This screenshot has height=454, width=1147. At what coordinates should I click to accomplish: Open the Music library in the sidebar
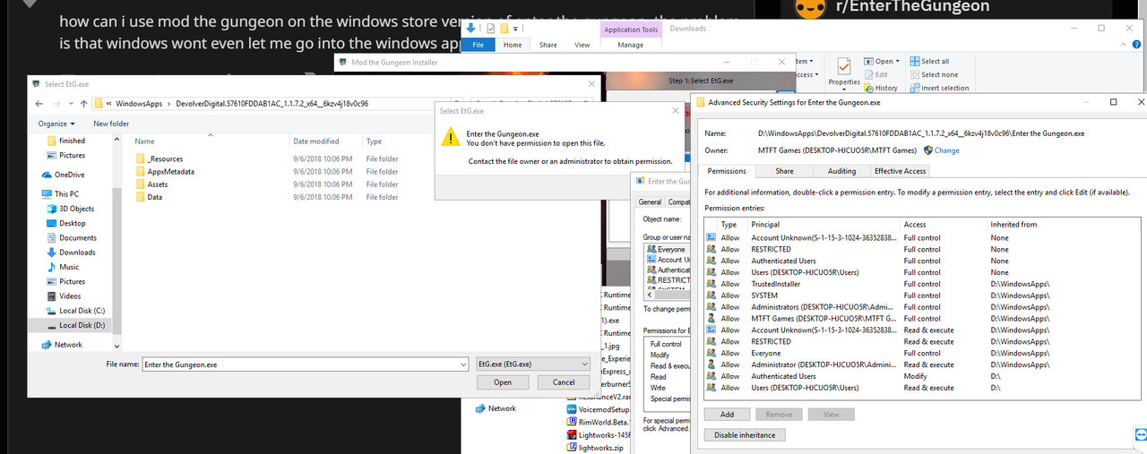tap(69, 267)
